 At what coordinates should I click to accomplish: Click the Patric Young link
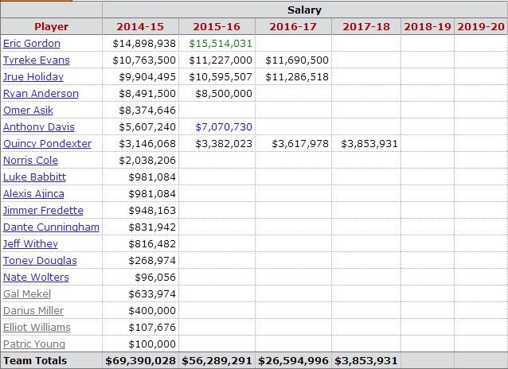pyautogui.click(x=34, y=344)
